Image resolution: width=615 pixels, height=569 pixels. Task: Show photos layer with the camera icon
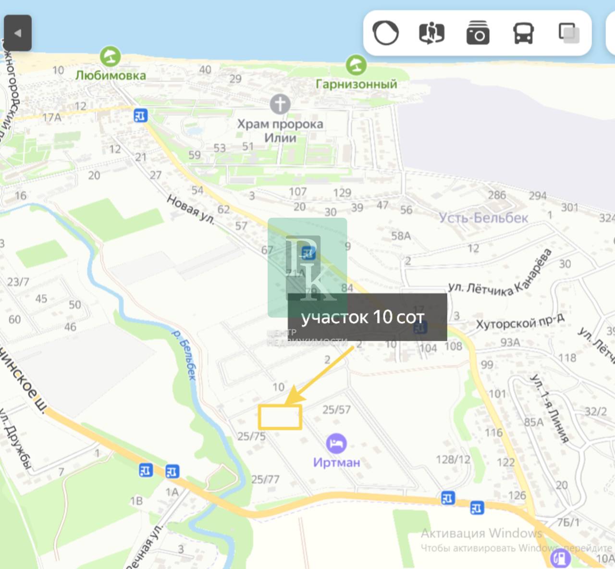[x=478, y=33]
